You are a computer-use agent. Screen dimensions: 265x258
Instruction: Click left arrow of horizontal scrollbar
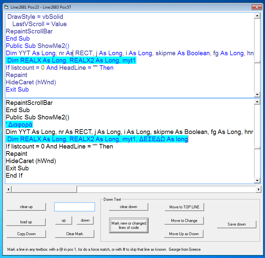pyautogui.click(x=9, y=190)
